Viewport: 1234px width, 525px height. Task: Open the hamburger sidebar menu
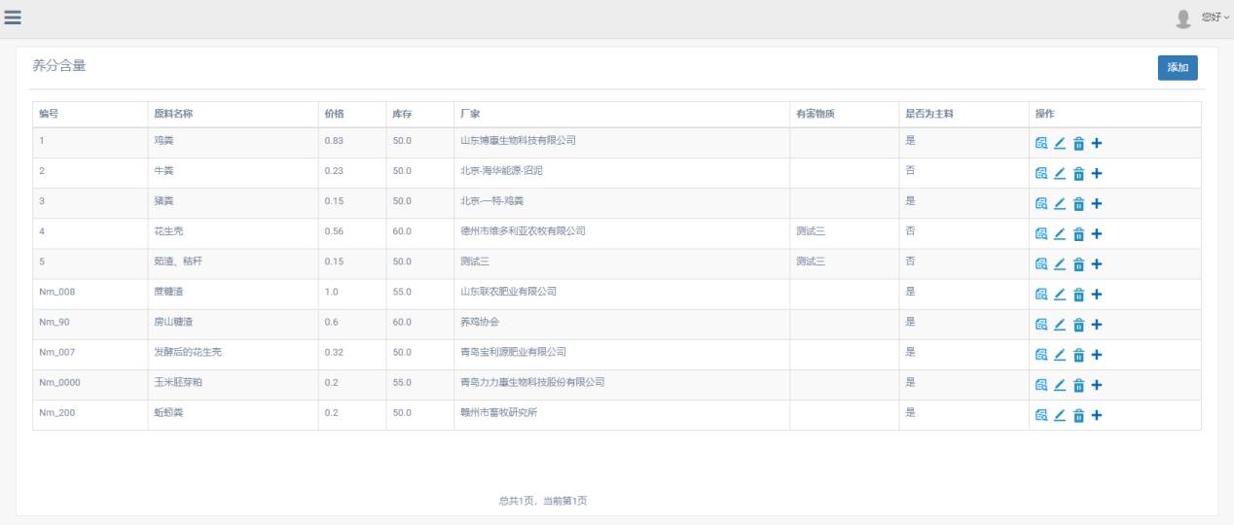(x=14, y=17)
